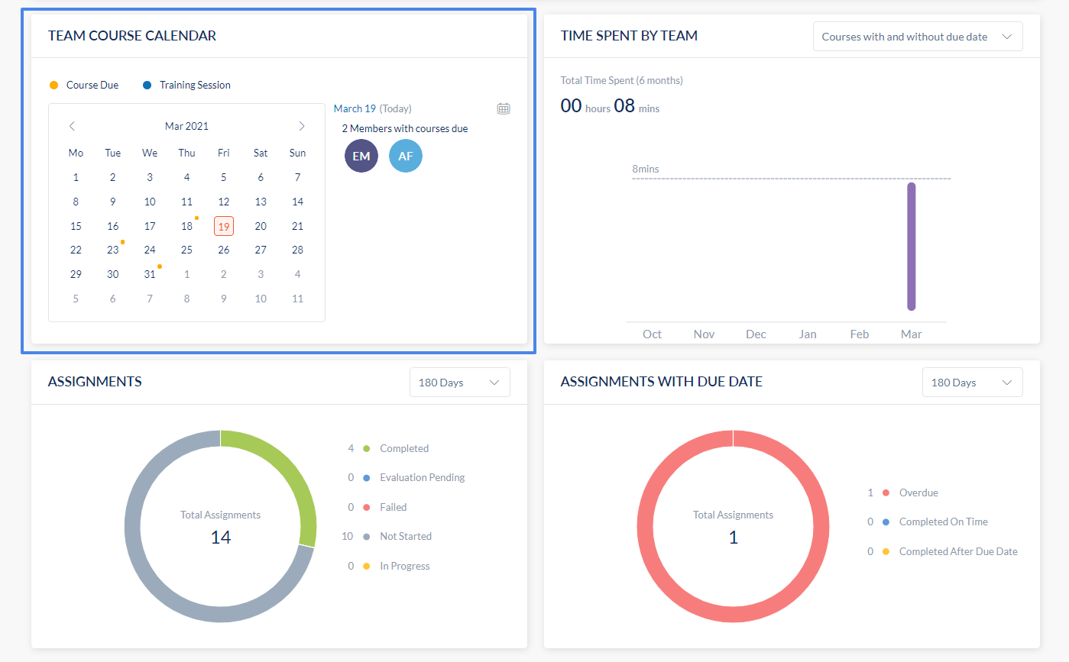Open EM member avatar
This screenshot has height=662, width=1069.
(361, 156)
